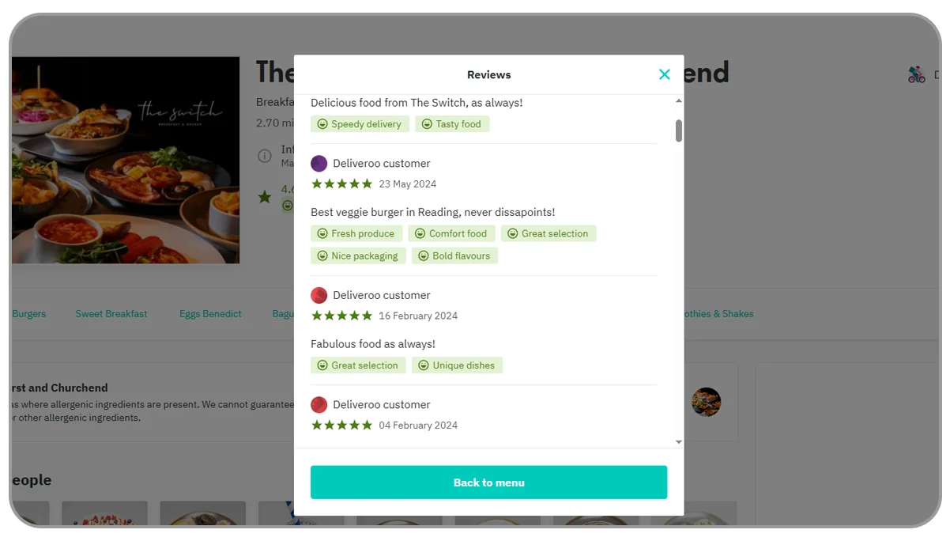Open the Eggs Benedict menu link
Image resolution: width=950 pixels, height=541 pixels.
(x=210, y=313)
